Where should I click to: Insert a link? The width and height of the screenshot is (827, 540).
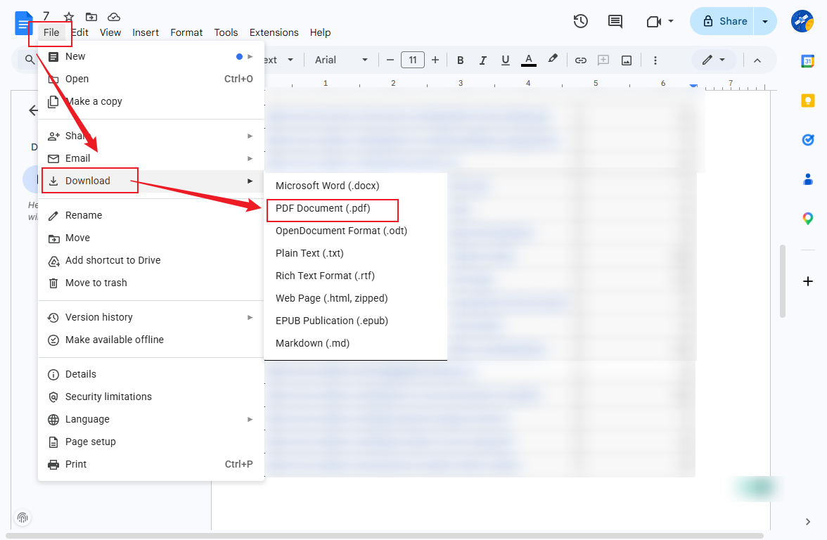[x=581, y=60]
